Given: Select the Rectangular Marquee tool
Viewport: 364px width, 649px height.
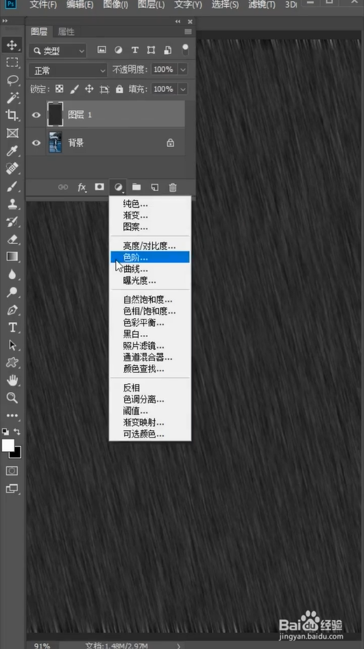Looking at the screenshot, I should coord(12,62).
